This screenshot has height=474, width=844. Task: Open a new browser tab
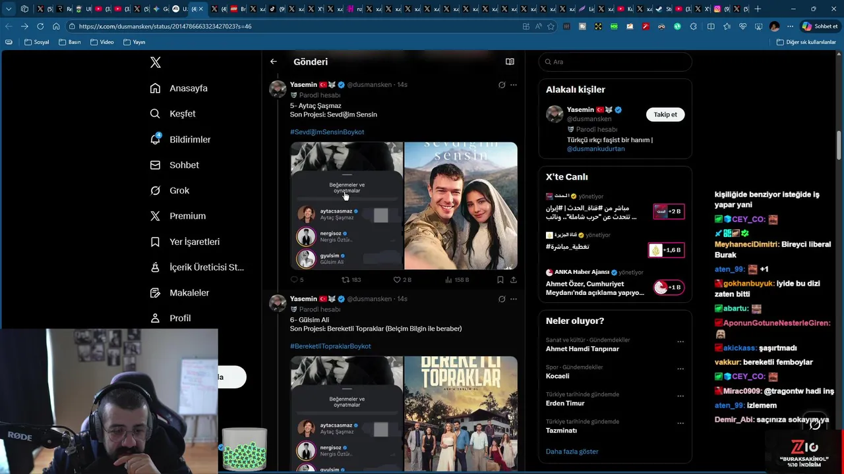(x=758, y=9)
